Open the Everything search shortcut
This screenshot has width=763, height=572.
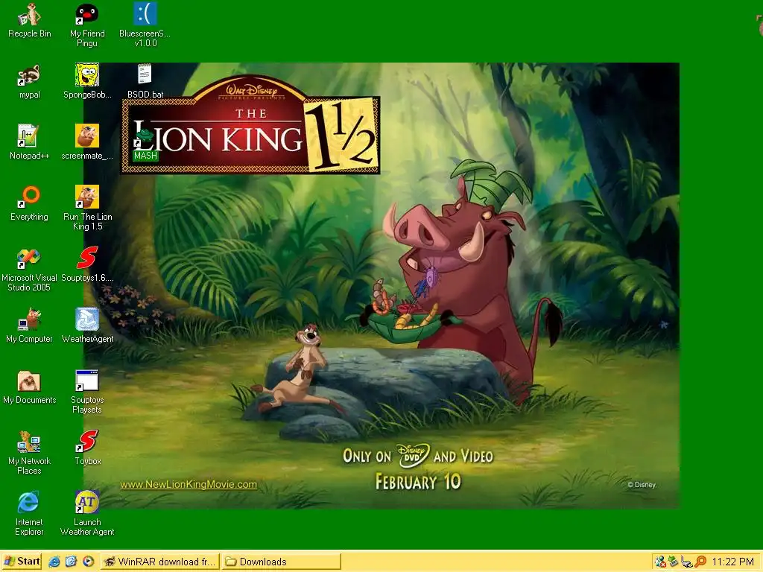[29, 204]
